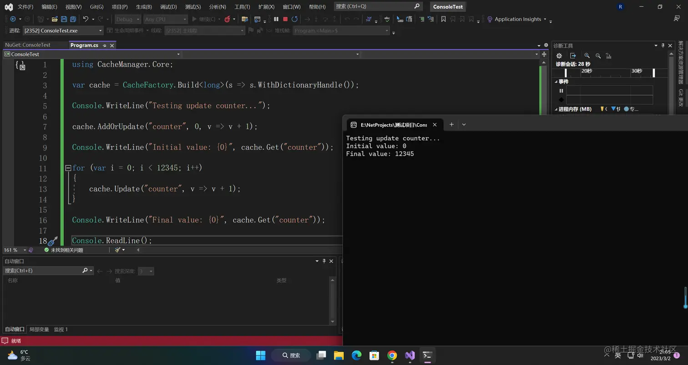This screenshot has width=688, height=365.
Task: Click the editor tab-well settings gear
Action: click(x=546, y=45)
